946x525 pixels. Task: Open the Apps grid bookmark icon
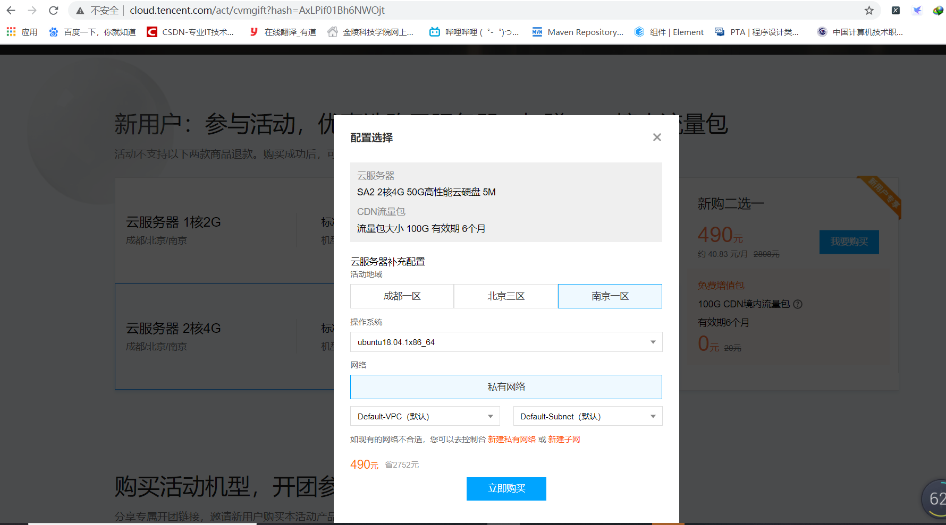point(11,32)
